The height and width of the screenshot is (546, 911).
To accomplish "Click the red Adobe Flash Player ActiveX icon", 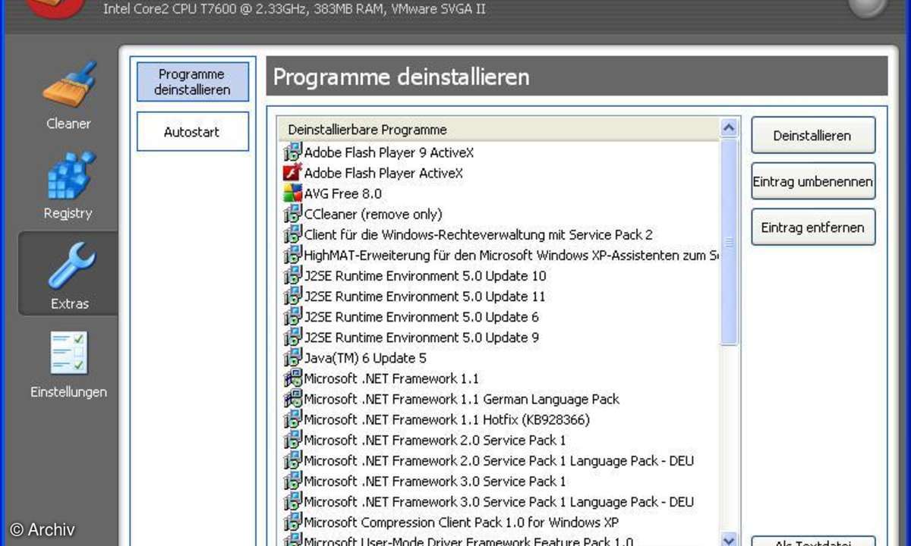I will (292, 173).
